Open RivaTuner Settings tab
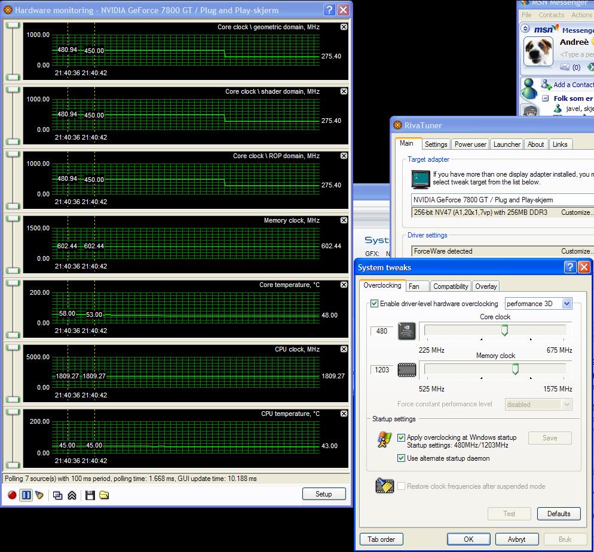This screenshot has width=594, height=552. [436, 144]
